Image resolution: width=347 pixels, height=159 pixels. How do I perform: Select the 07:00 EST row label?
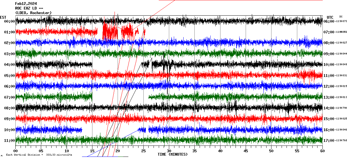point(9,97)
